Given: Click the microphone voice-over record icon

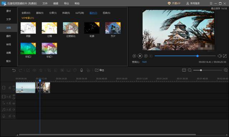Looking at the screenshot, I should pyautogui.click(x=82, y=70).
